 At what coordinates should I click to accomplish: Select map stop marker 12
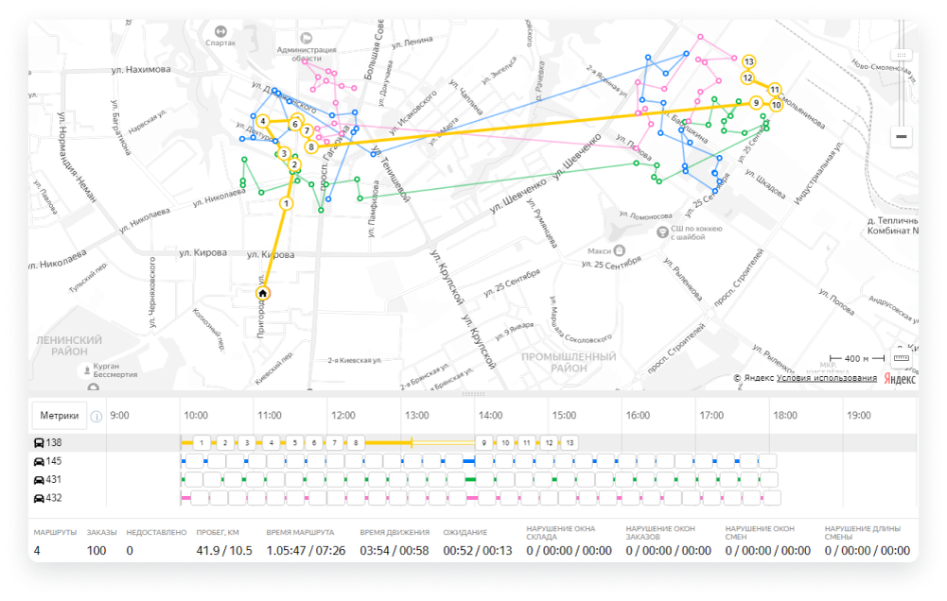pyautogui.click(x=747, y=77)
